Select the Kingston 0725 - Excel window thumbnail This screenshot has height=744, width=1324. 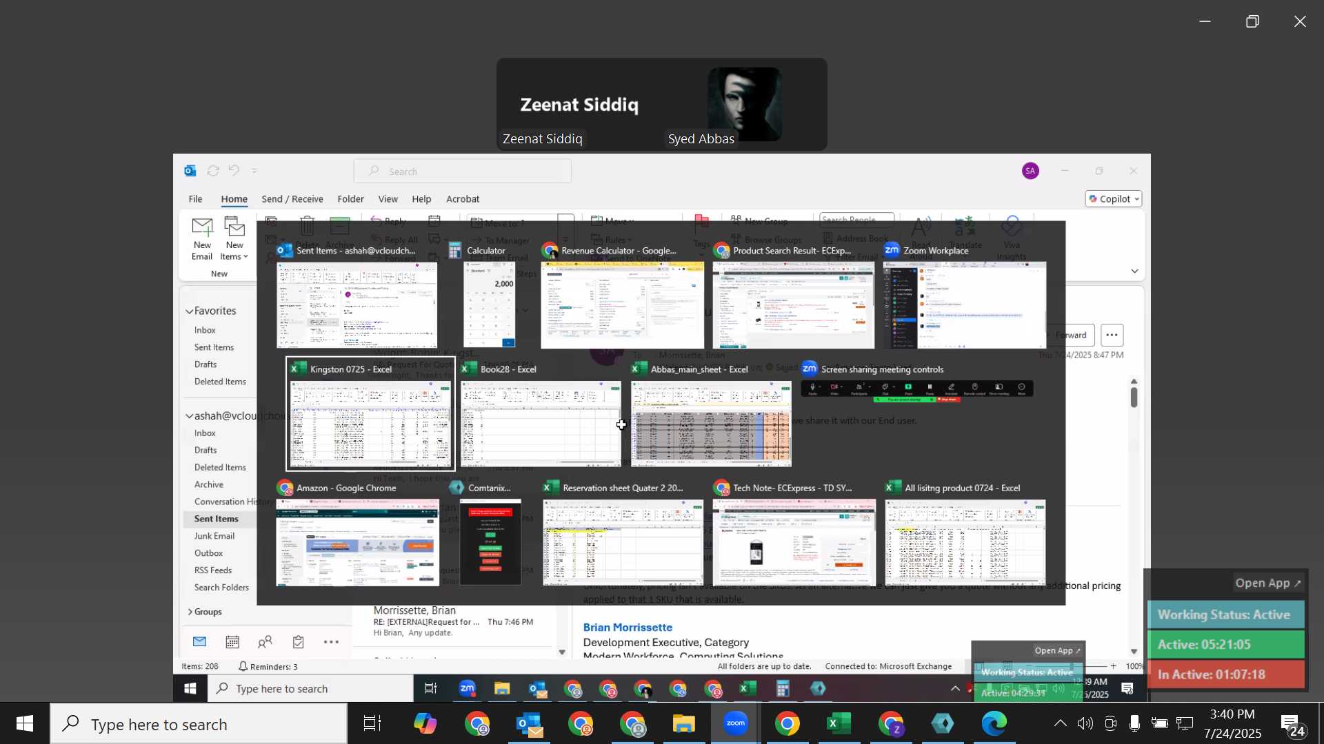pyautogui.click(x=370, y=414)
